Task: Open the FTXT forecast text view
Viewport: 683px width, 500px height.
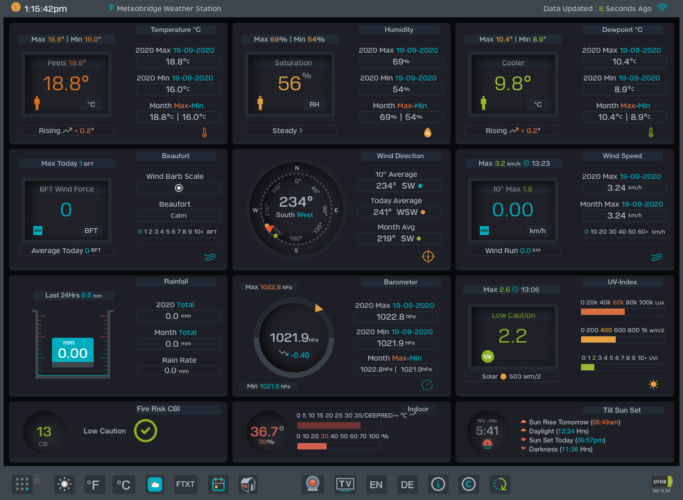Action: 185,484
